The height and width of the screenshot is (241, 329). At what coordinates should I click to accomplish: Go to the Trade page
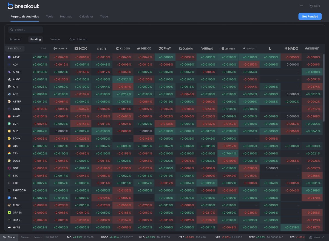(x=104, y=16)
